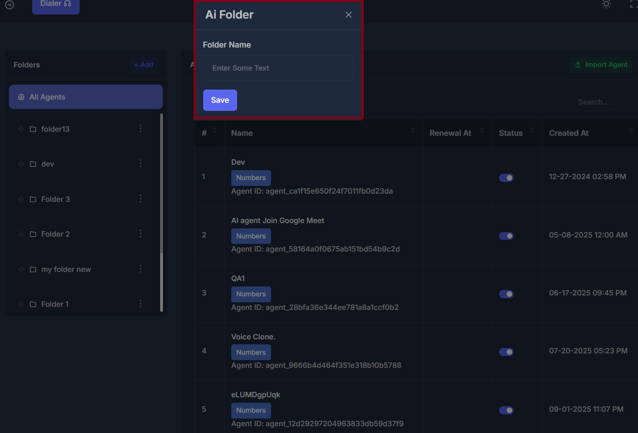Viewport: 638px width, 433px height.
Task: Select the Folder 1 entry
Action: pyautogui.click(x=54, y=304)
